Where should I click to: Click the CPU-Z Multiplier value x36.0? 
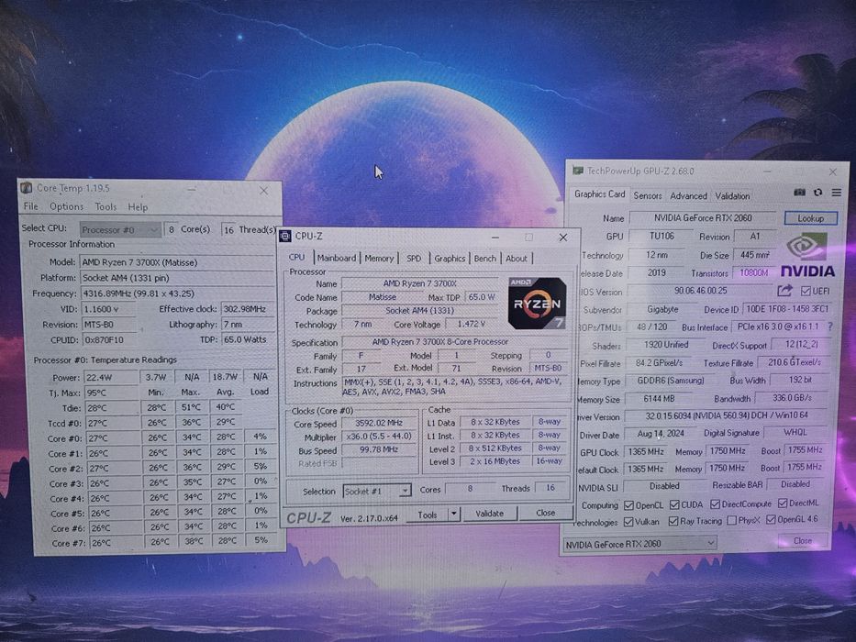pos(378,437)
